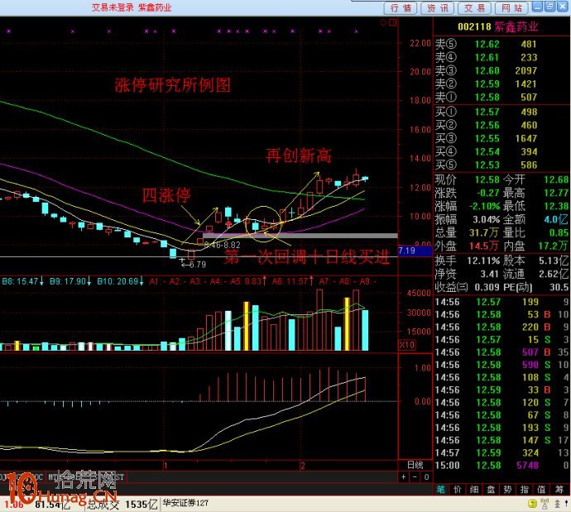The image size is (571, 512).
Task: Click the red diamond icon above the price axis
Action: [x=383, y=22]
